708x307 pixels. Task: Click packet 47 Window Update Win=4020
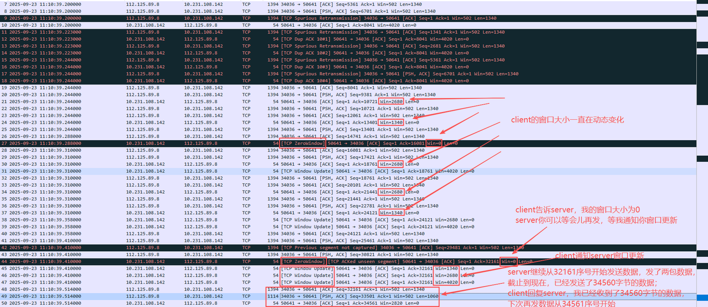[354, 282]
